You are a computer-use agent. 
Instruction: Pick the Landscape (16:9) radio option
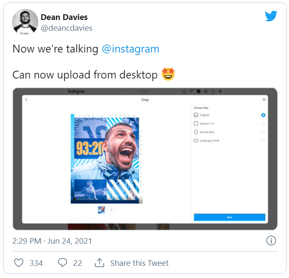pos(263,141)
